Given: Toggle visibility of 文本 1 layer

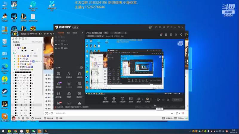Looking at the screenshot, I should tap(56, 44).
